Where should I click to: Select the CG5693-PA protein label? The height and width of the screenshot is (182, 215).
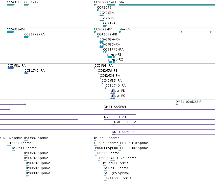pyautogui.click(x=104, y=66)
